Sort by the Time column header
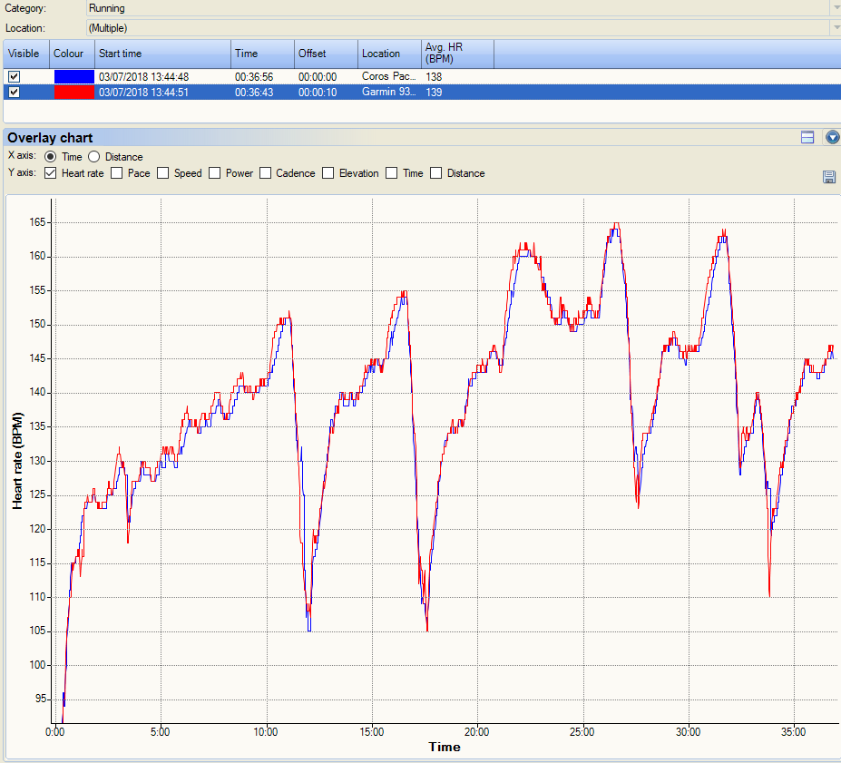The height and width of the screenshot is (763, 841). [263, 54]
